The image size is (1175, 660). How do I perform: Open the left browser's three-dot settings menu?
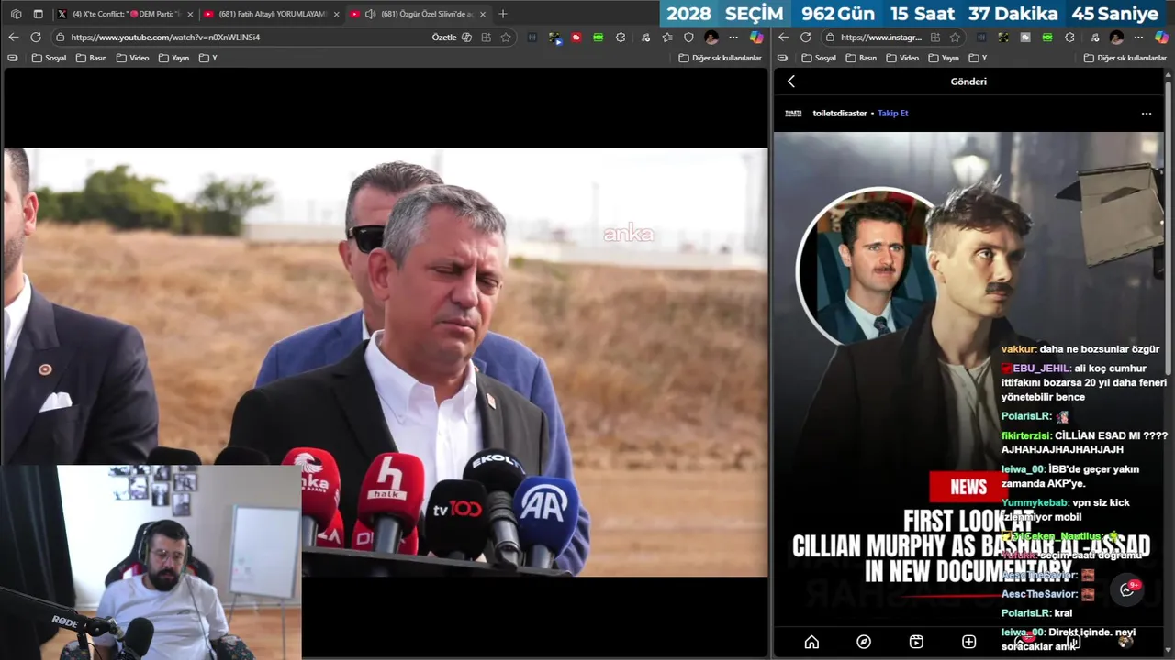(x=733, y=38)
